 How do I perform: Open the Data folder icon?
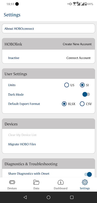[x=36, y=182]
